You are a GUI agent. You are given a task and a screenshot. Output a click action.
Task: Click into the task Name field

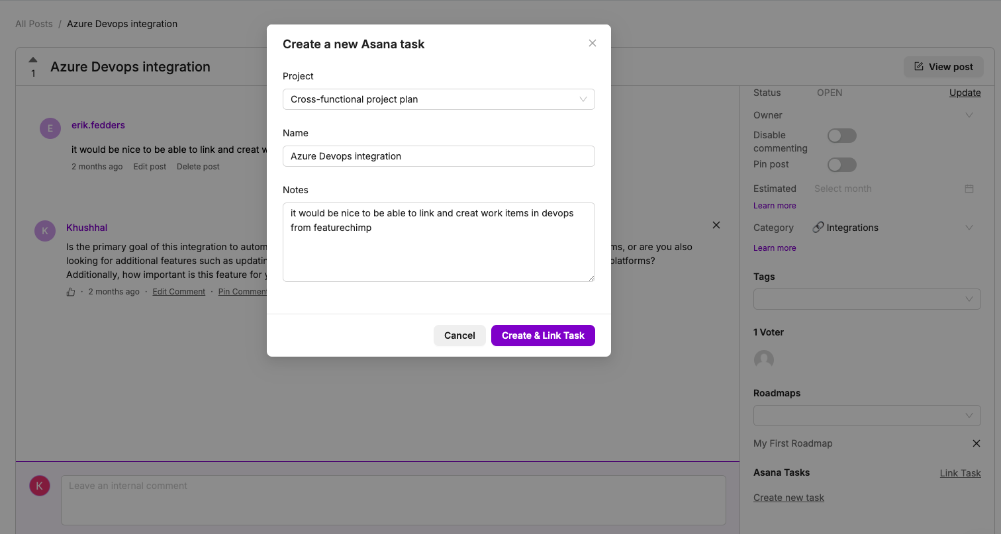pyautogui.click(x=438, y=156)
